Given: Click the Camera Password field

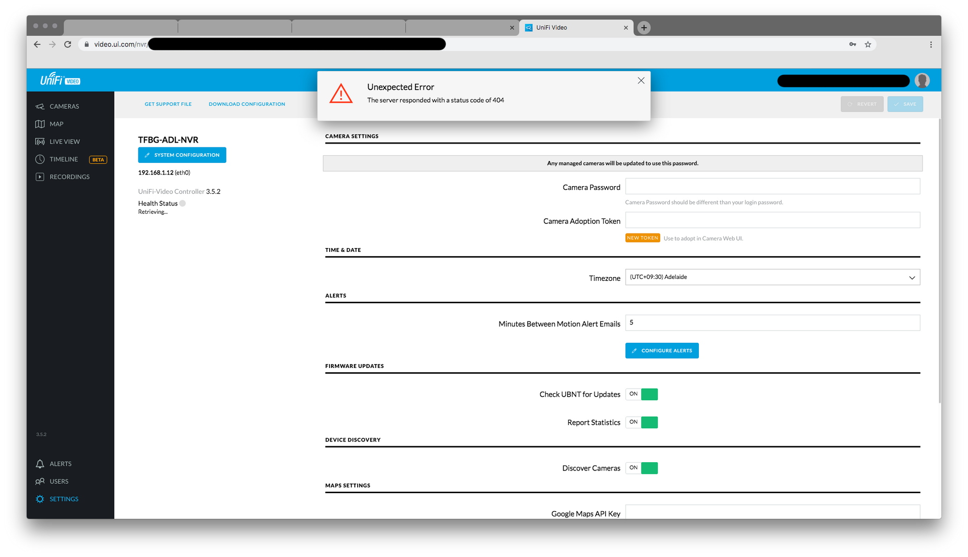Looking at the screenshot, I should point(772,187).
